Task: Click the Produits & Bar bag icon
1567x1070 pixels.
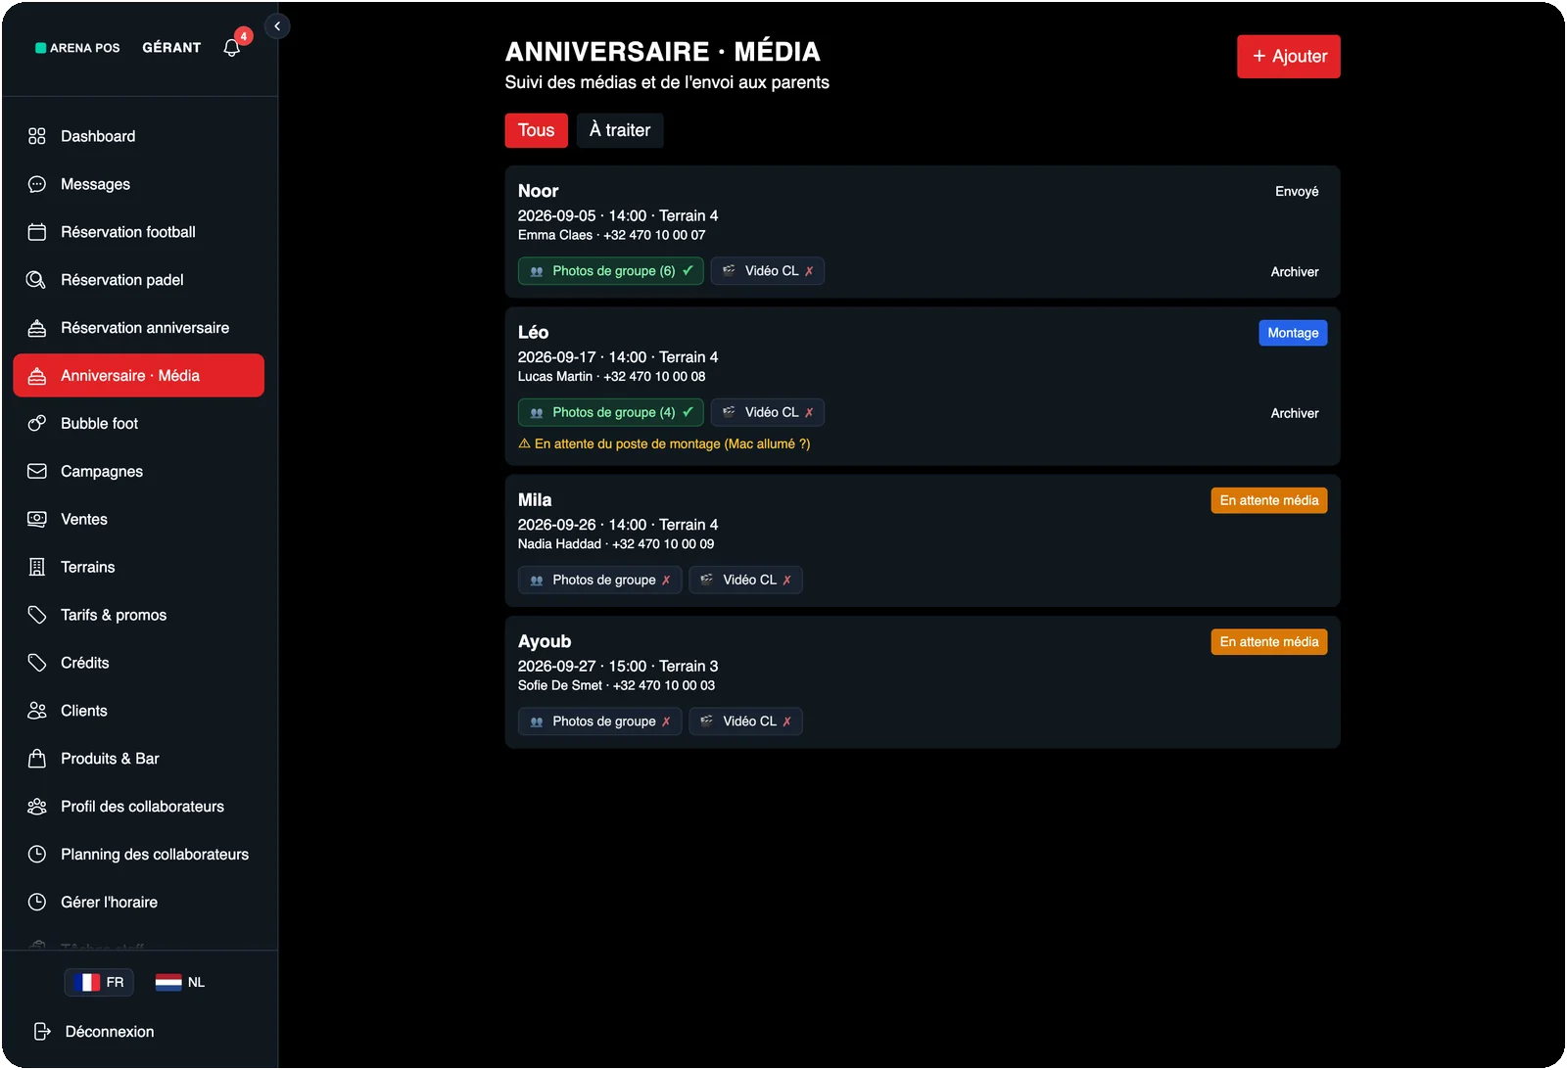Action: coord(37,760)
